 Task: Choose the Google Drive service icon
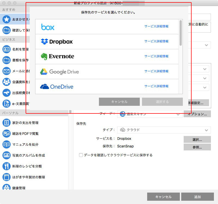[44, 71]
